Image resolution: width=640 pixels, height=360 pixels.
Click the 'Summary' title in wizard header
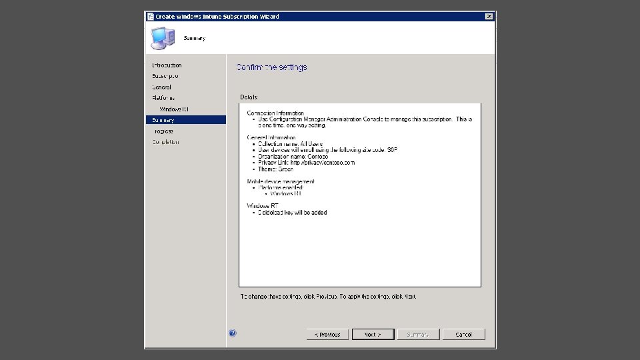[x=194, y=38]
